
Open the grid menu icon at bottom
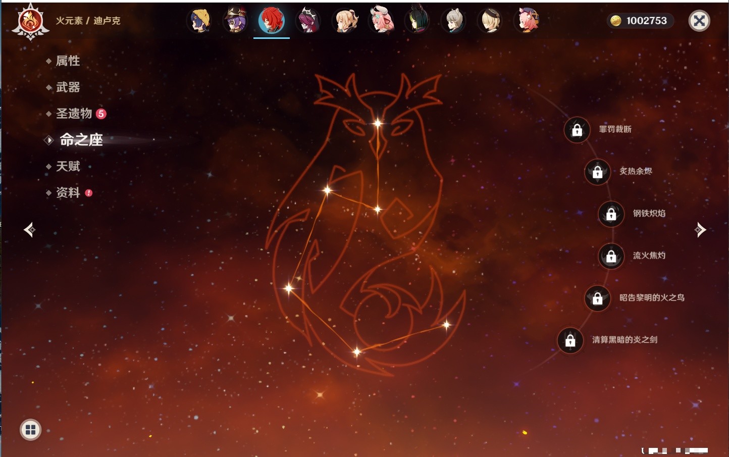tap(30, 430)
